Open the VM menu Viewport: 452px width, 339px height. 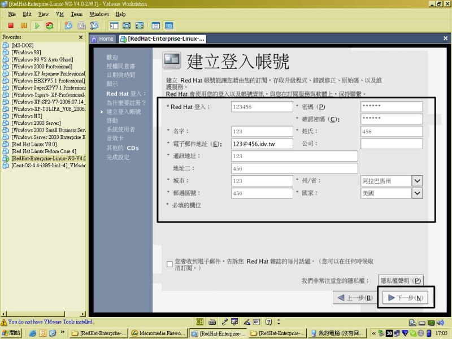(x=60, y=14)
